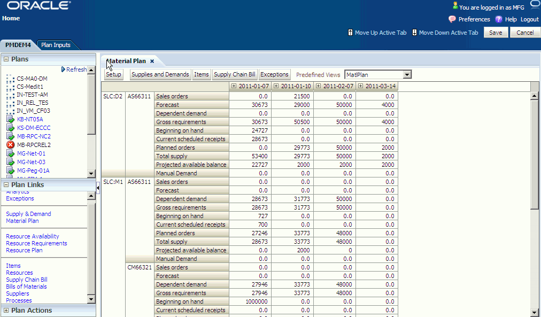Click the Move Up Active Tab arrow icon
The height and width of the screenshot is (317, 541).
click(351, 33)
